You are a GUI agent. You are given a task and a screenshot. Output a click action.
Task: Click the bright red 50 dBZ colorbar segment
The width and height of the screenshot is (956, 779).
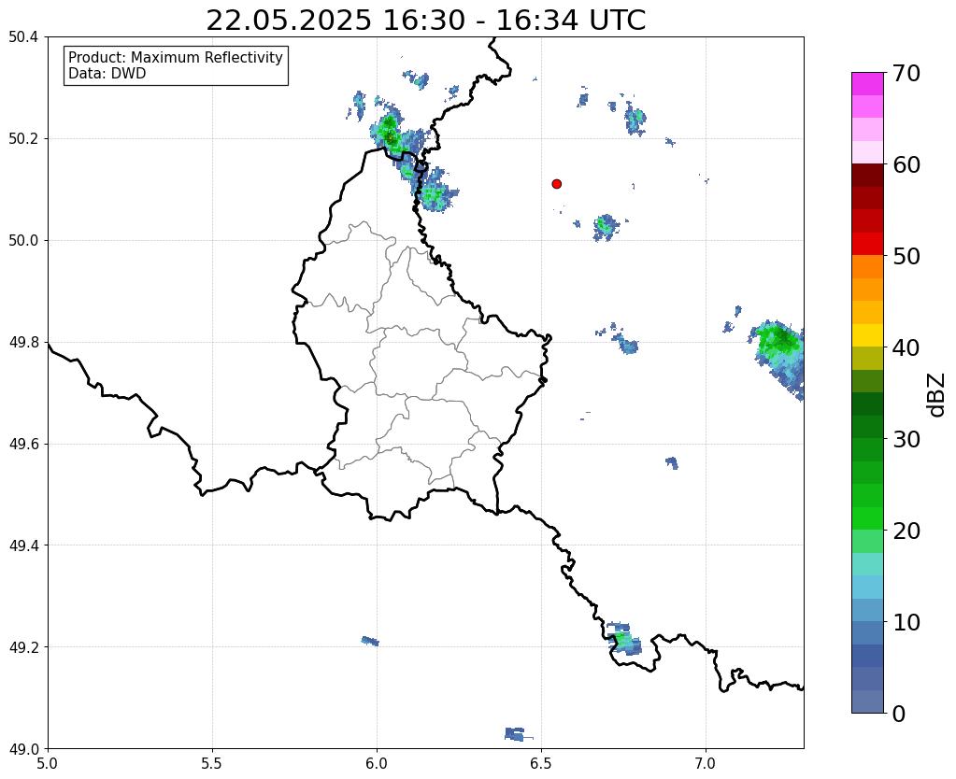click(x=867, y=244)
